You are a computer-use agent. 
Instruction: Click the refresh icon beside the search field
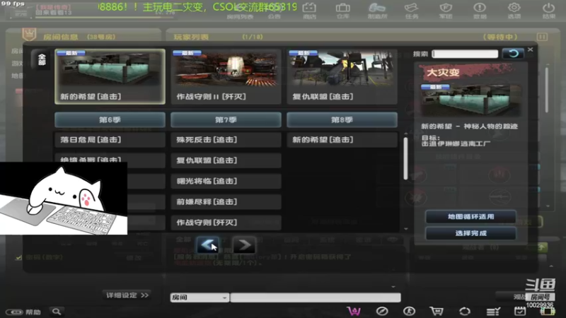pyautogui.click(x=513, y=54)
